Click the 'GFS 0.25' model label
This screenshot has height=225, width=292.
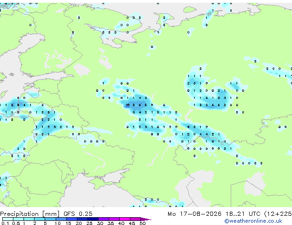(78, 214)
